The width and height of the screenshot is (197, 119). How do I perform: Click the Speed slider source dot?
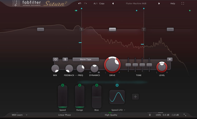tap(63, 85)
